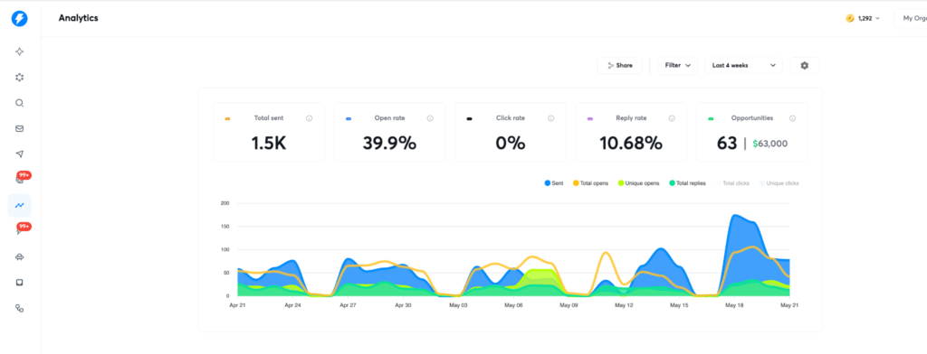Screen dimensions: 927x354
Task: Click the Open rate card label
Action: 389,118
